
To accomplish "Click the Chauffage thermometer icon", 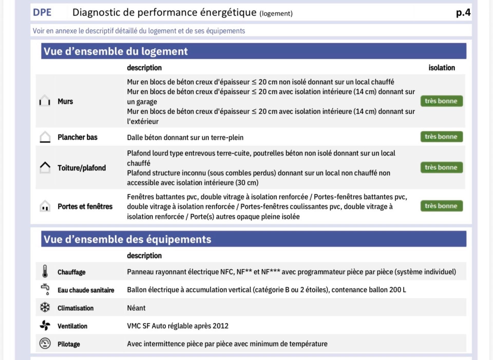I will [x=45, y=271].
